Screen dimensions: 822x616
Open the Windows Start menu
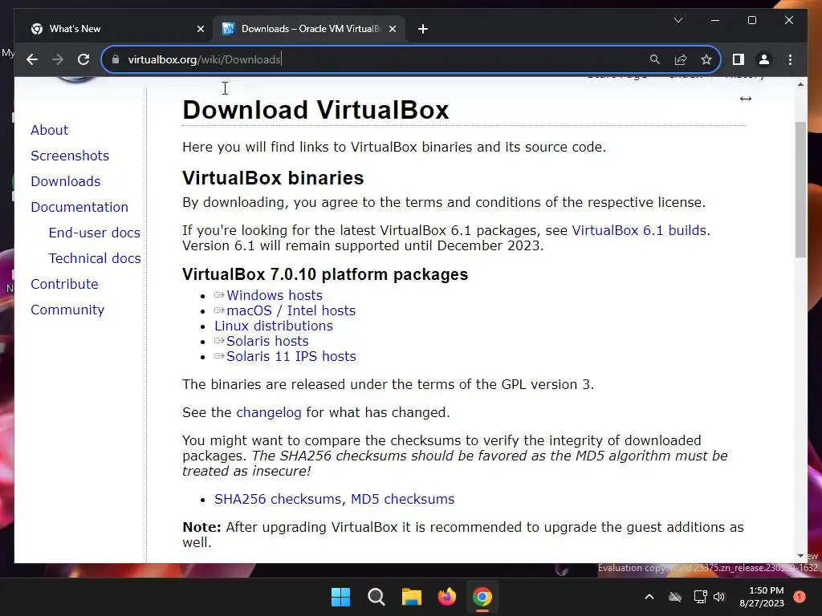[x=340, y=597]
